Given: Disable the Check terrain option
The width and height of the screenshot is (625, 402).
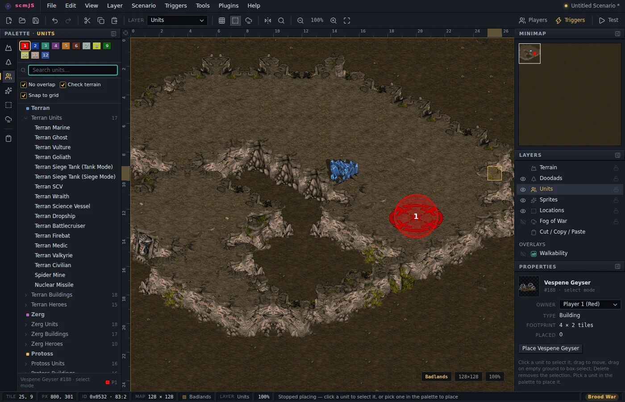Looking at the screenshot, I should point(63,85).
